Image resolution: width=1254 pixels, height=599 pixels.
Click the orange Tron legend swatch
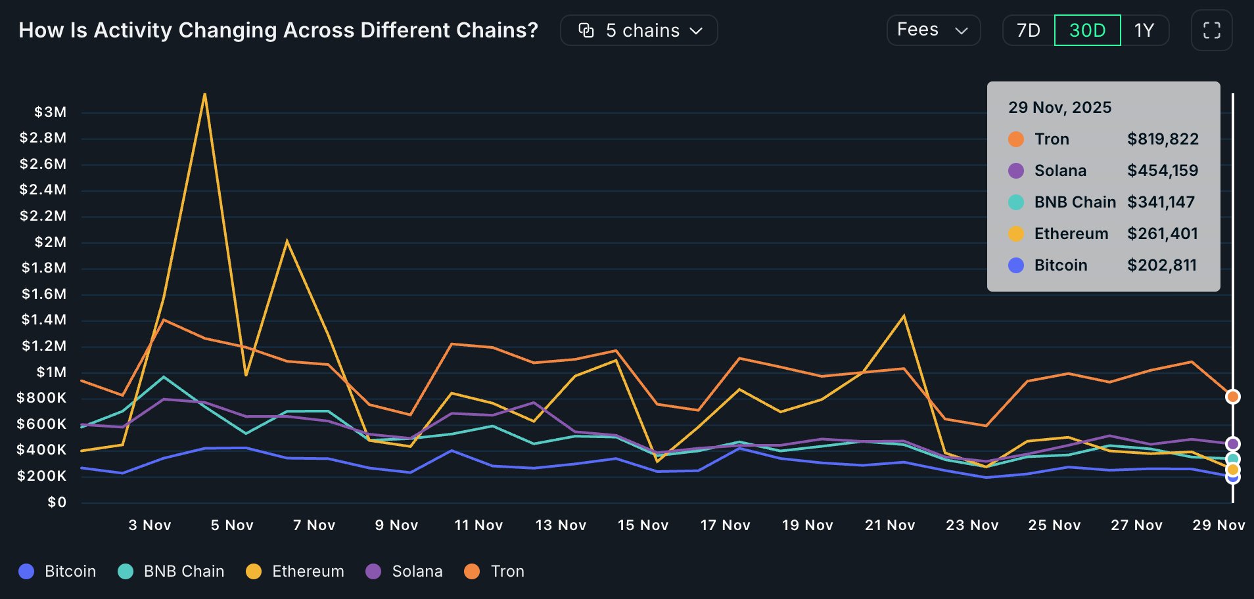click(472, 571)
